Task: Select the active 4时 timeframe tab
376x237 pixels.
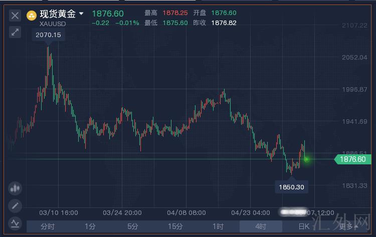Action: pyautogui.click(x=260, y=226)
